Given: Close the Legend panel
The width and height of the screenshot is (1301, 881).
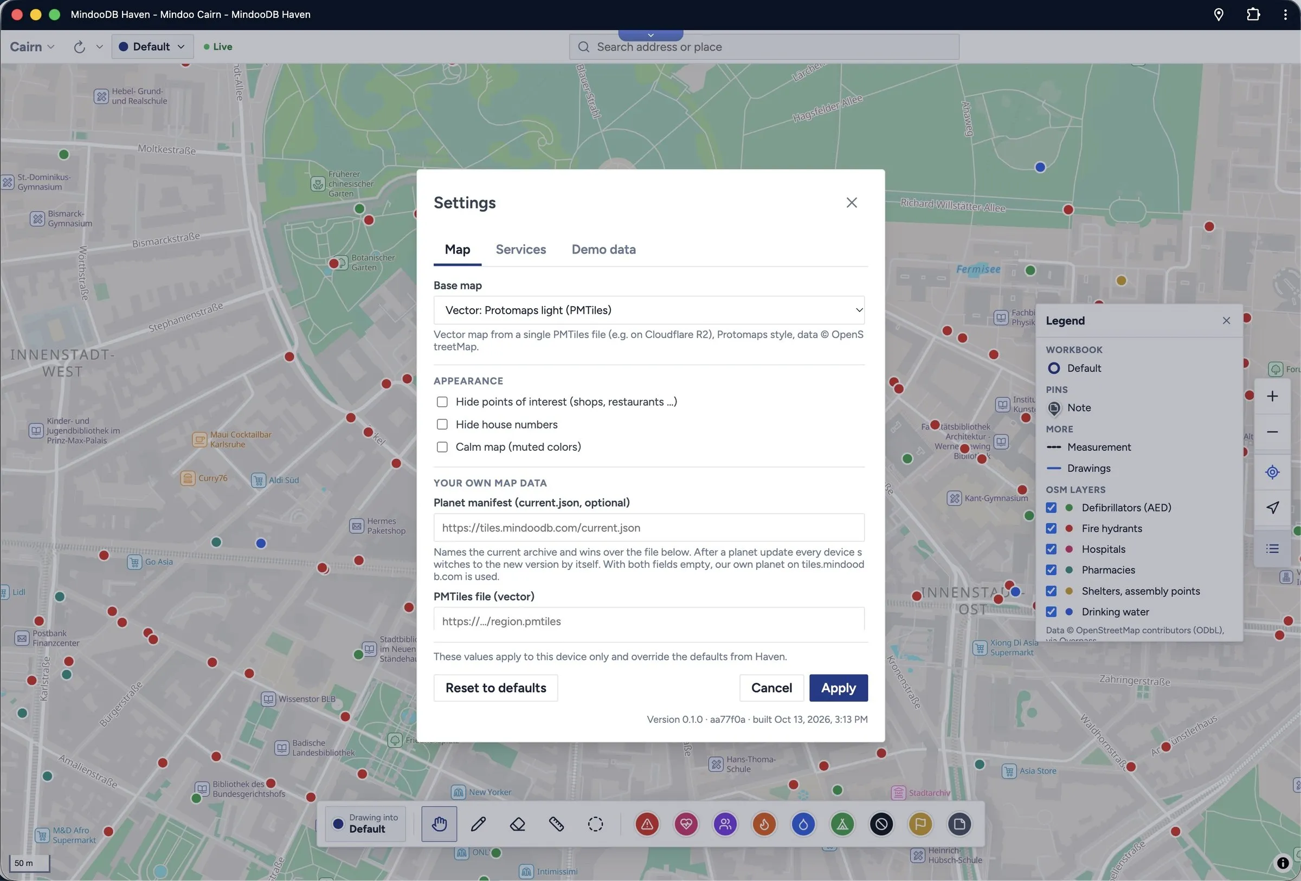Looking at the screenshot, I should tap(1226, 321).
